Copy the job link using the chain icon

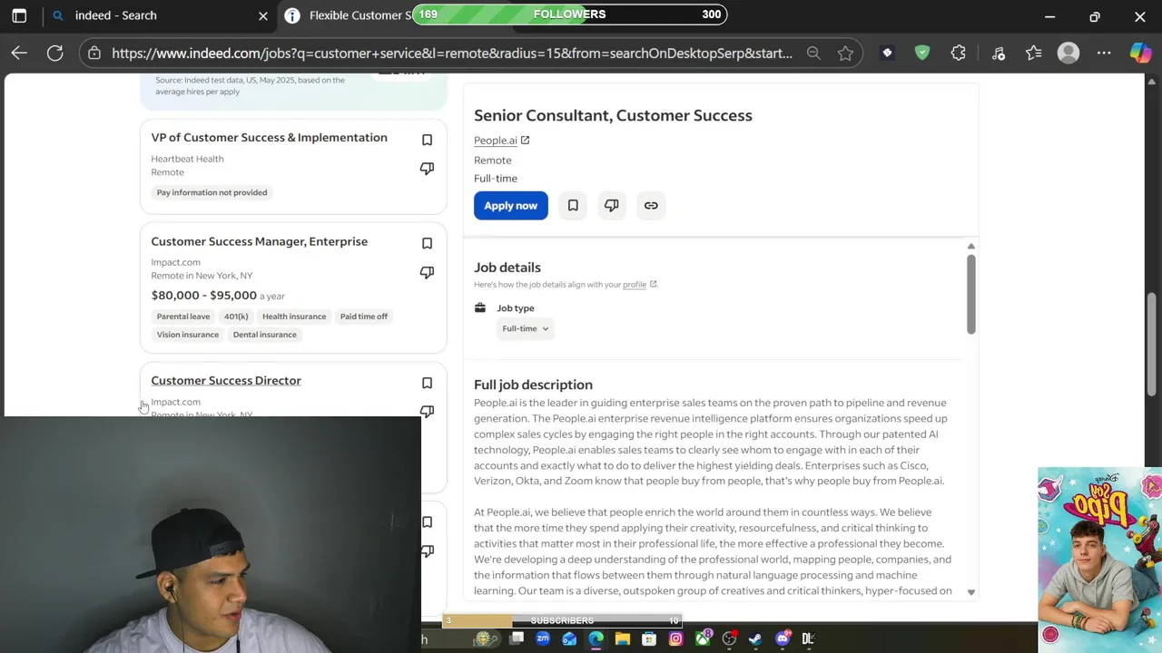click(651, 206)
